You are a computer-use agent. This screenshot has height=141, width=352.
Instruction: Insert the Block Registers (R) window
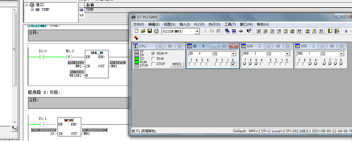click(x=320, y=31)
